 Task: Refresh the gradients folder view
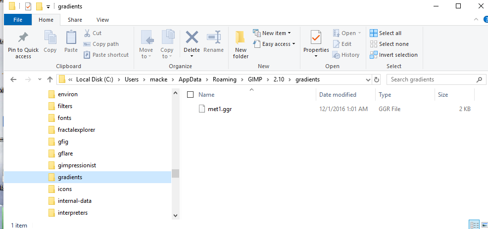[377, 79]
